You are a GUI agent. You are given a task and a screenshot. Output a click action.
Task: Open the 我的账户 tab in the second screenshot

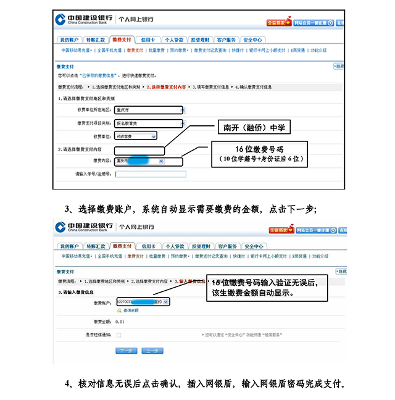pos(69,246)
